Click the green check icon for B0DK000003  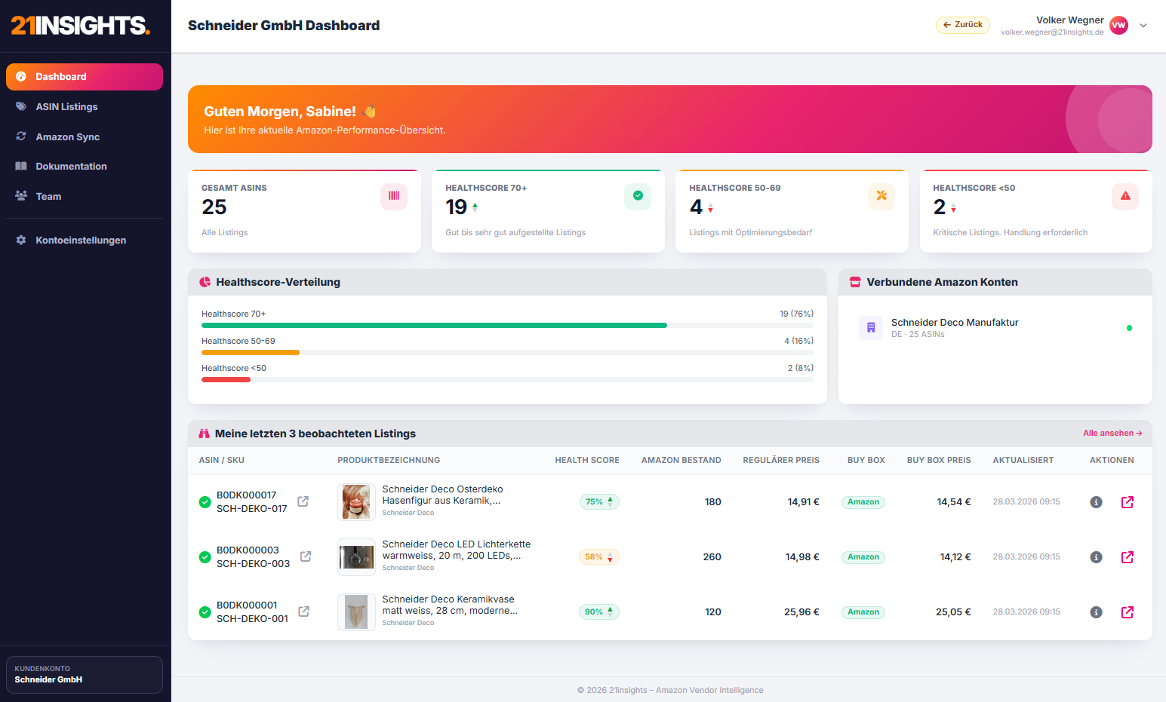coord(205,557)
